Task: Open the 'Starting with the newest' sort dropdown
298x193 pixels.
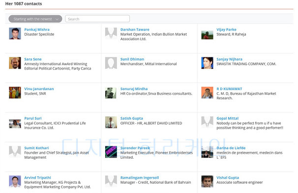Action: coord(35,19)
